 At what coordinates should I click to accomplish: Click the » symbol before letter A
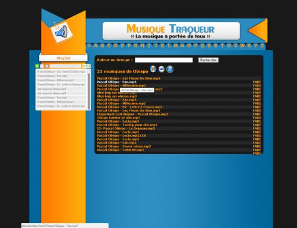pos(89,46)
